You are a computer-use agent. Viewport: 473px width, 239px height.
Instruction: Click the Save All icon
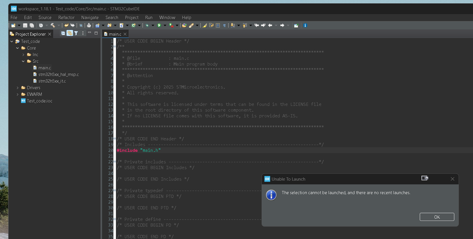32,26
